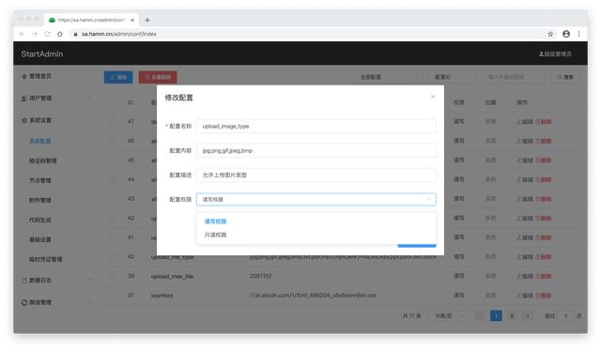Click delete trash icon in row 37
Image resolution: width=601 pixels, height=350 pixels.
[x=538, y=296]
